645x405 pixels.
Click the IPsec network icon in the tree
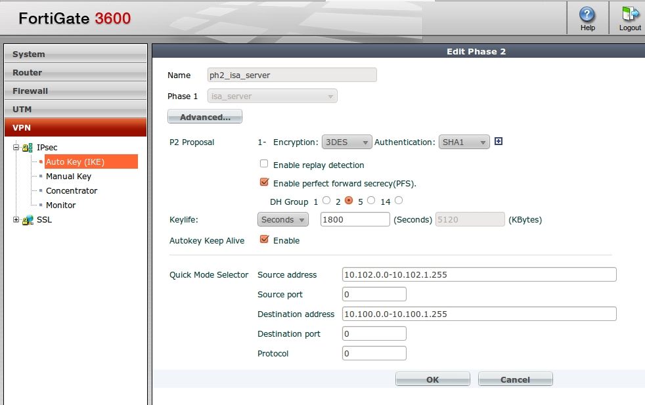(x=28, y=148)
